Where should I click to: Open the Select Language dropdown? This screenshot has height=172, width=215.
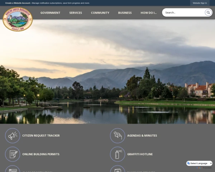pyautogui.click(x=199, y=163)
